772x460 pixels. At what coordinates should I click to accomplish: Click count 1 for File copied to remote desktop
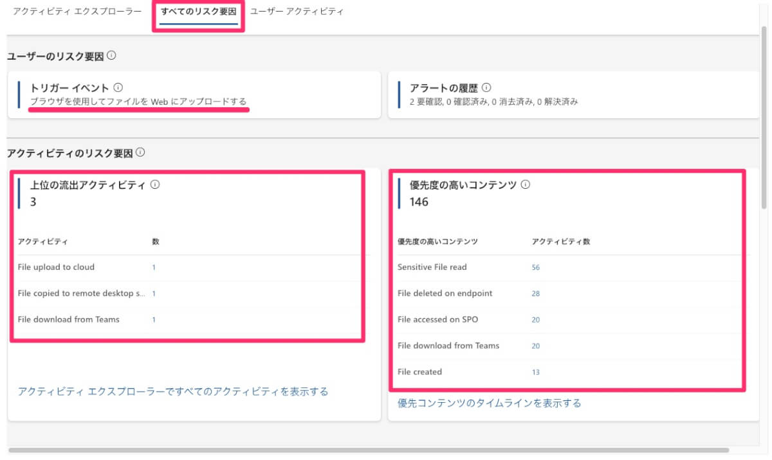click(x=154, y=294)
